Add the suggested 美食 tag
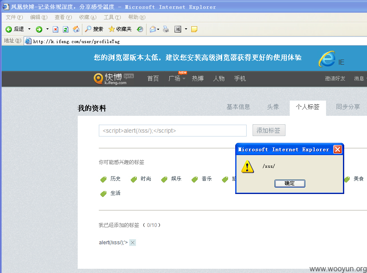This screenshot has height=273, width=367. [x=359, y=179]
